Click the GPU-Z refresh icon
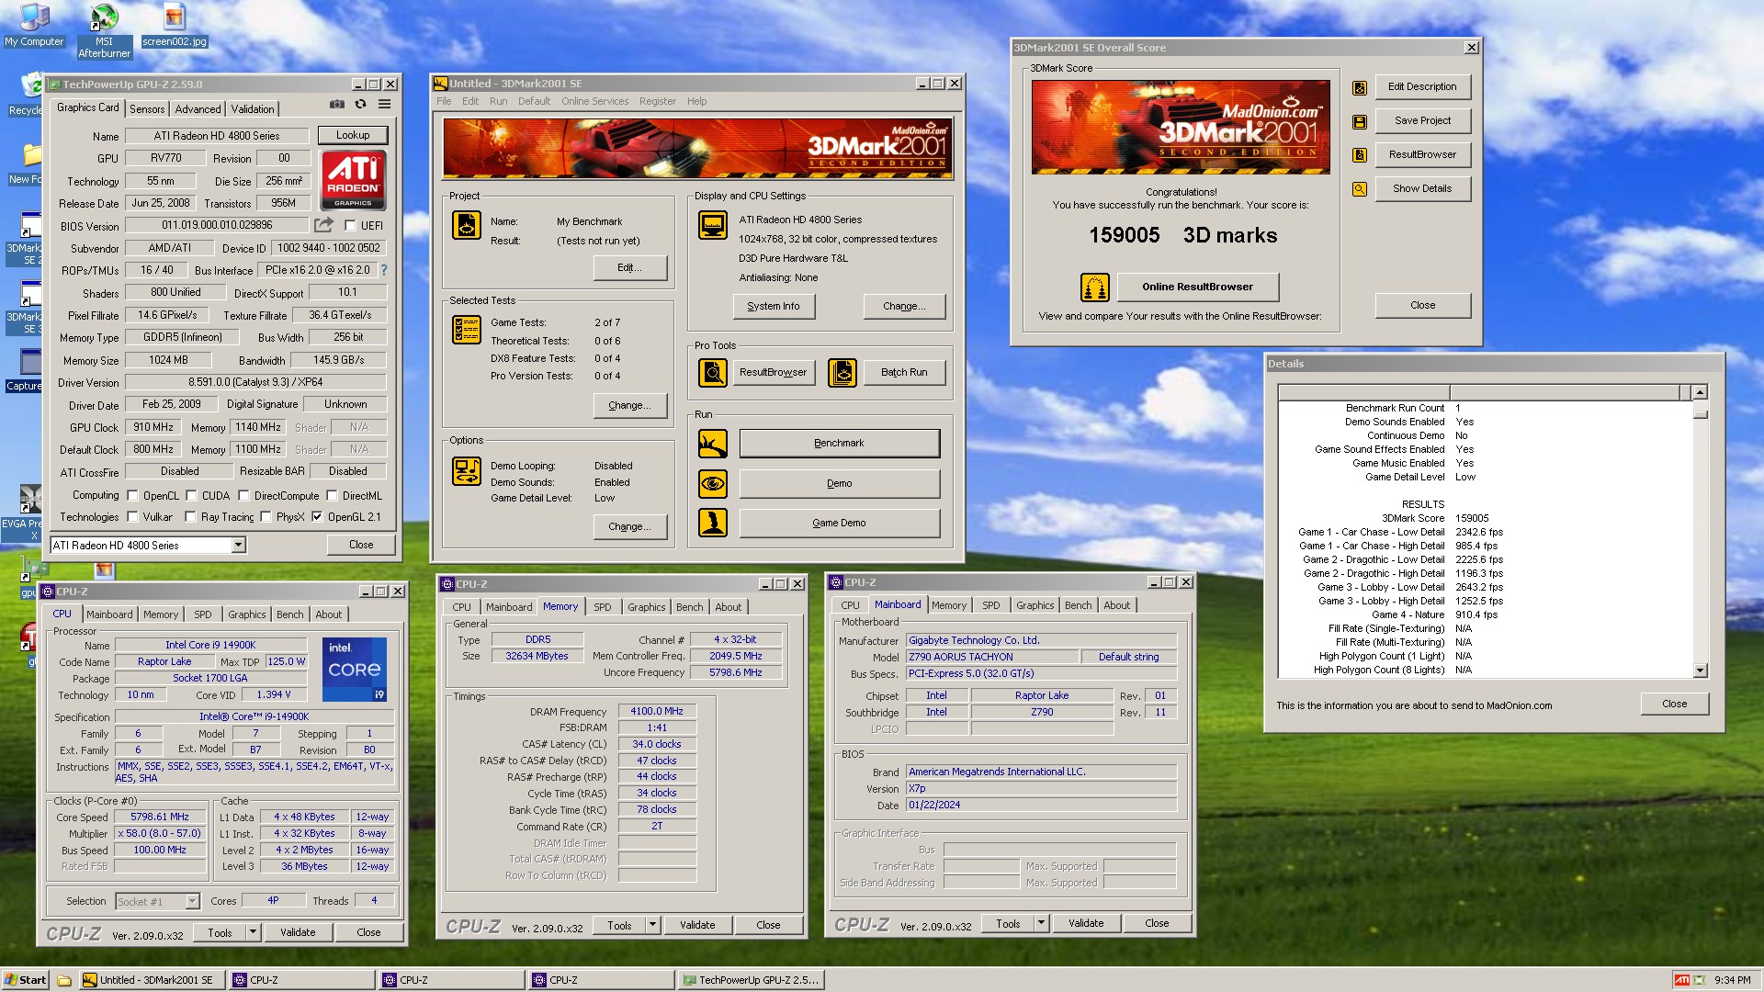The width and height of the screenshot is (1764, 992). click(360, 105)
